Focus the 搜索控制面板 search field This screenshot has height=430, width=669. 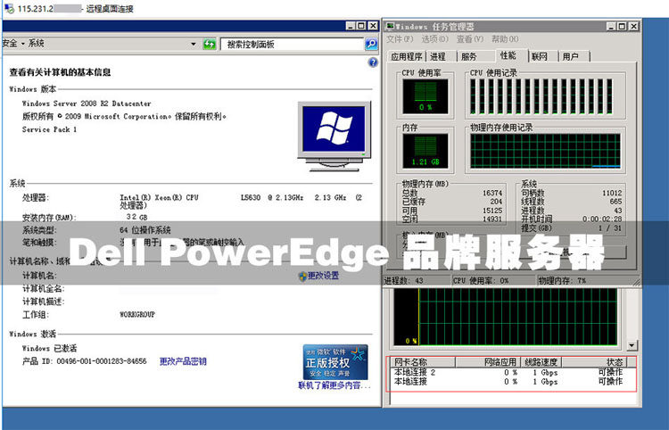tap(293, 44)
